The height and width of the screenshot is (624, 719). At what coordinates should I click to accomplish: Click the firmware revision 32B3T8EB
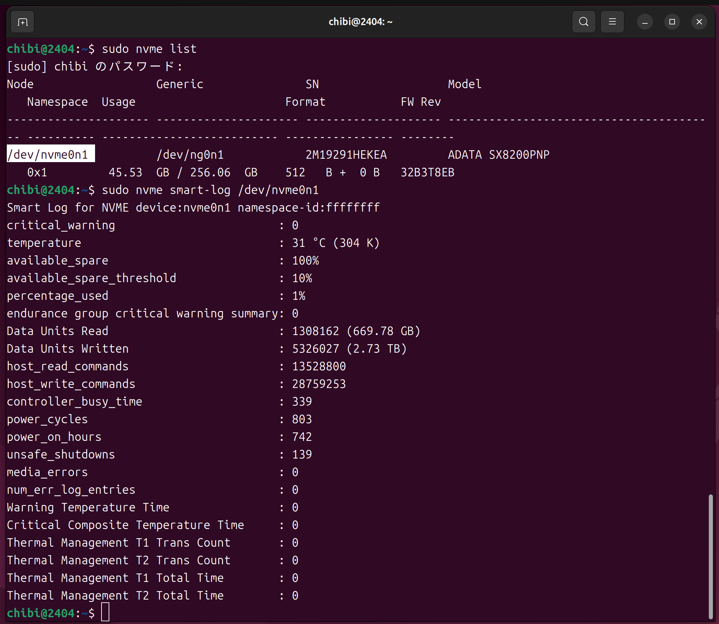(427, 172)
